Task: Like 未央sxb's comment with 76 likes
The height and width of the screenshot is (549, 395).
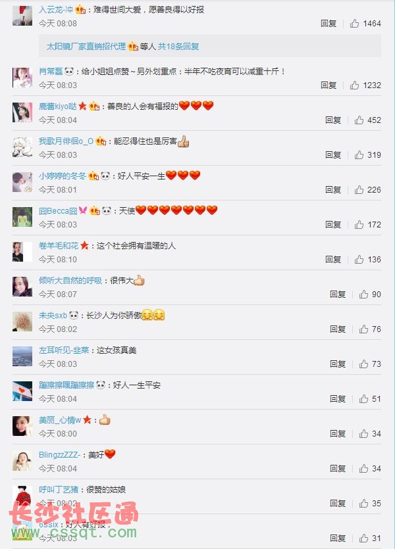Action: (x=363, y=329)
